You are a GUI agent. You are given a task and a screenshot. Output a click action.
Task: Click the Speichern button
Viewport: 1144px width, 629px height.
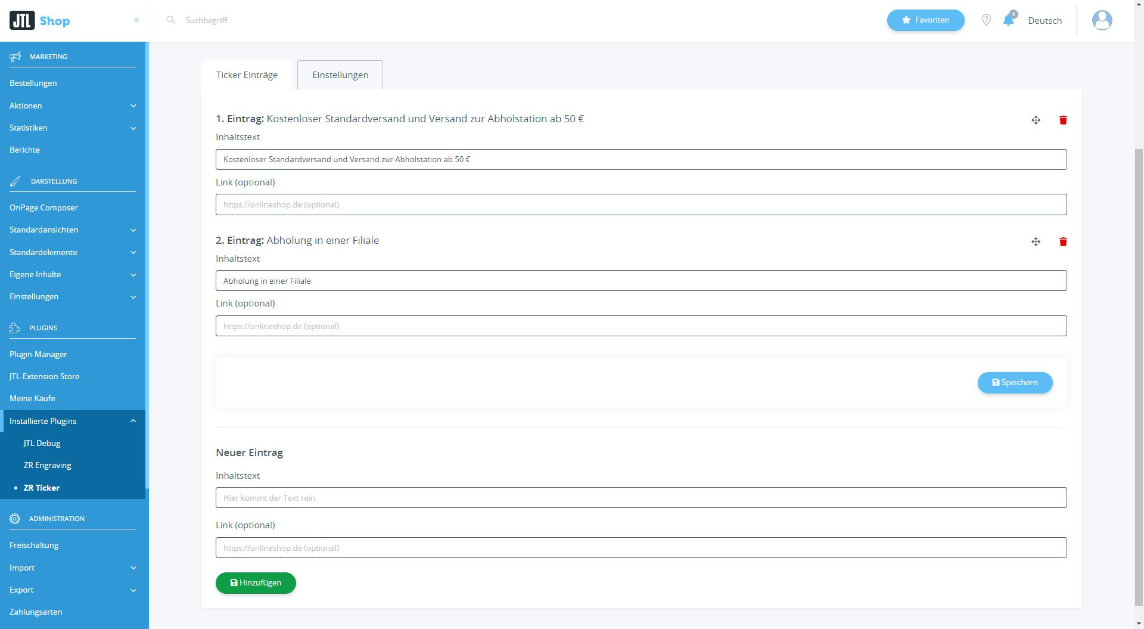1014,383
